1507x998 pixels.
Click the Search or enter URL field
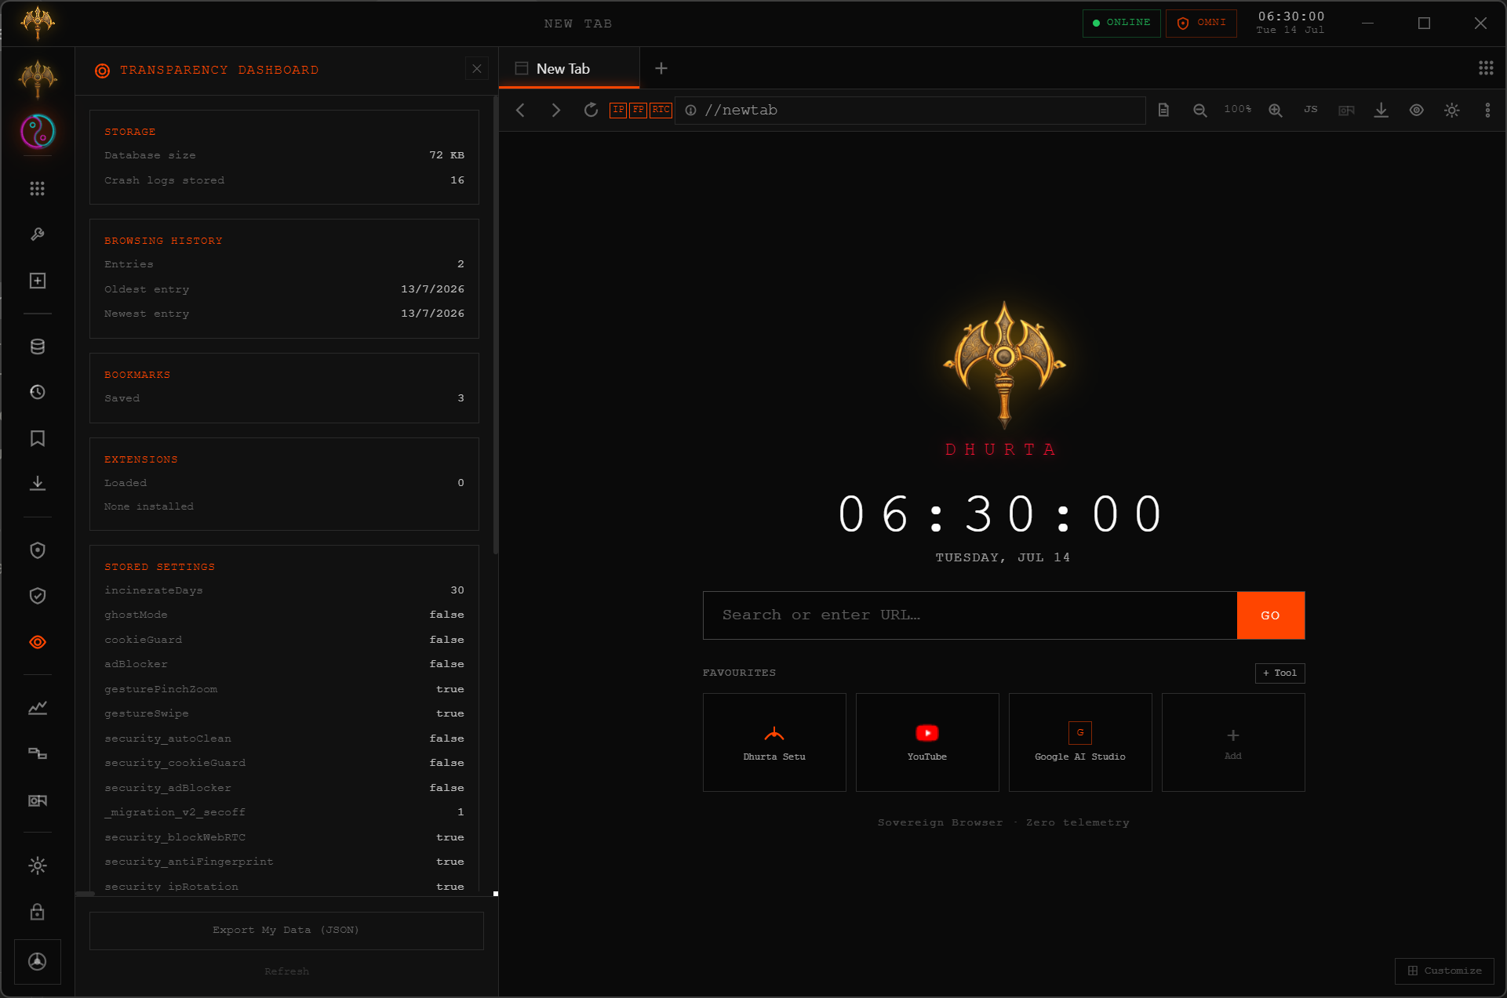pyautogui.click(x=970, y=615)
